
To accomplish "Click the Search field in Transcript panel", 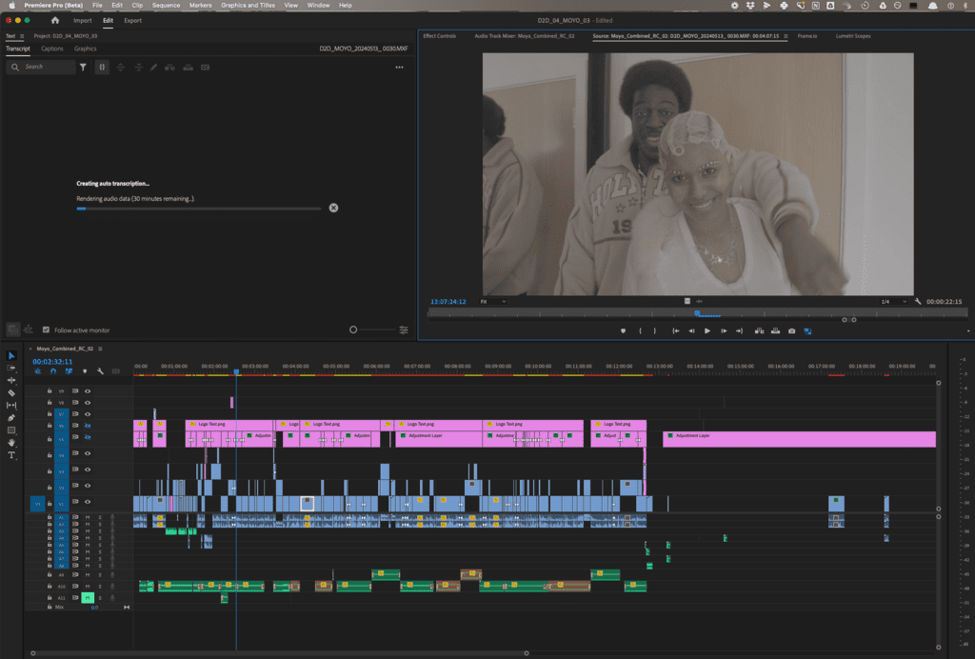I will 46,68.
